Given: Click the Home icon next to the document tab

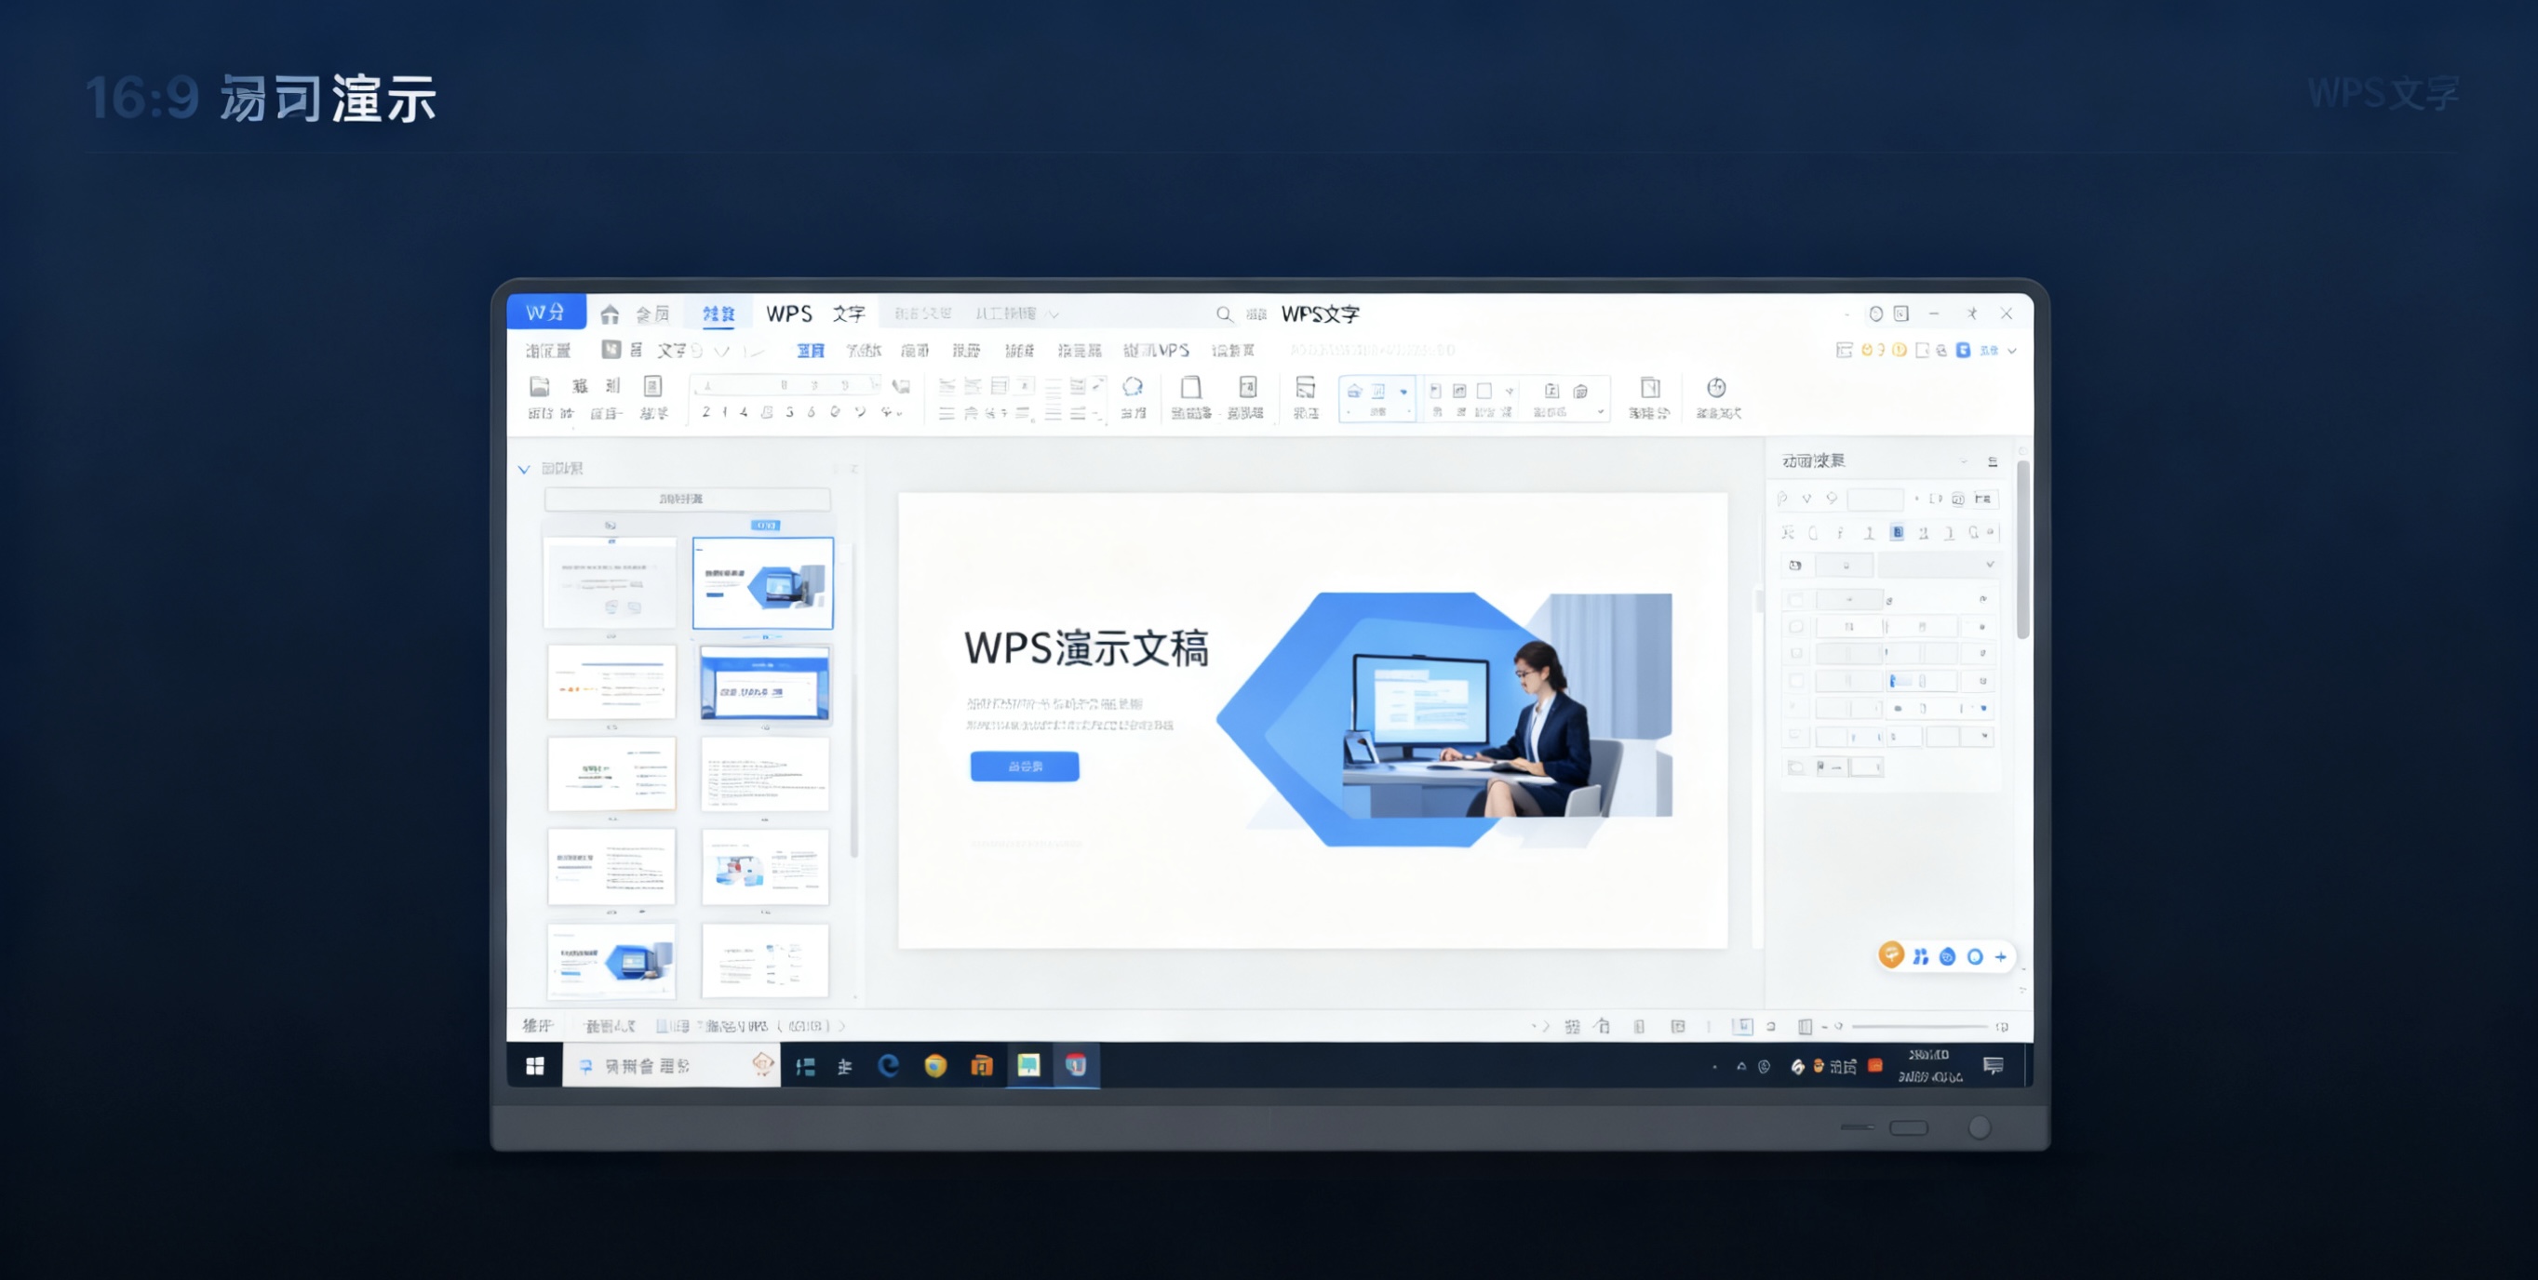Looking at the screenshot, I should pos(611,315).
